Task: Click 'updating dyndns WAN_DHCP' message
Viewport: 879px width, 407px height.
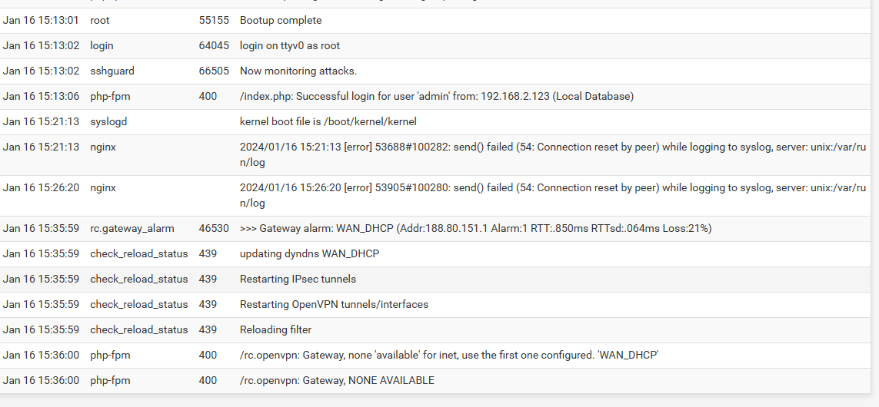Action: tap(309, 253)
